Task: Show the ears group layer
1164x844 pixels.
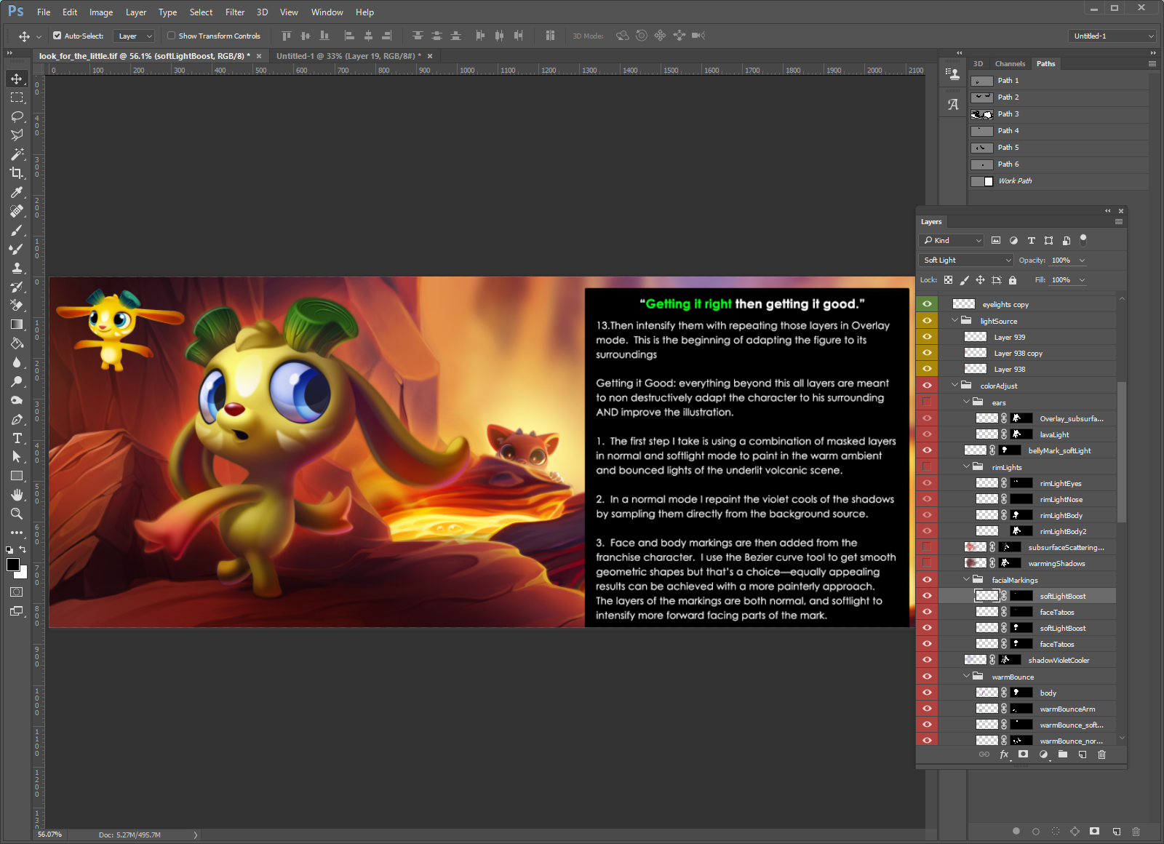Action: coord(927,402)
